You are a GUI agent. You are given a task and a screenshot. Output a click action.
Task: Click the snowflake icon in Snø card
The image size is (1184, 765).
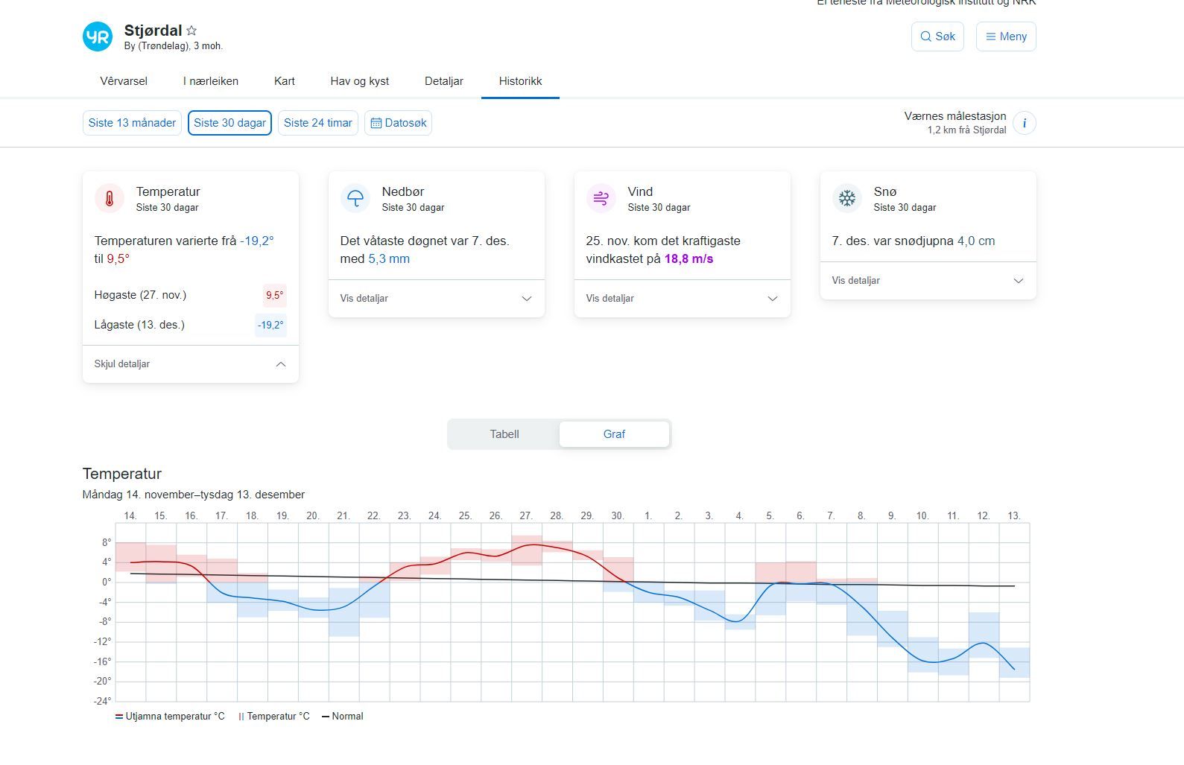(847, 199)
